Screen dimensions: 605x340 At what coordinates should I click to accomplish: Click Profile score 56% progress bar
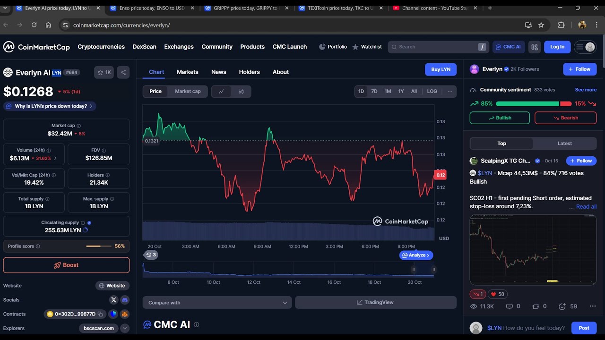click(100, 246)
